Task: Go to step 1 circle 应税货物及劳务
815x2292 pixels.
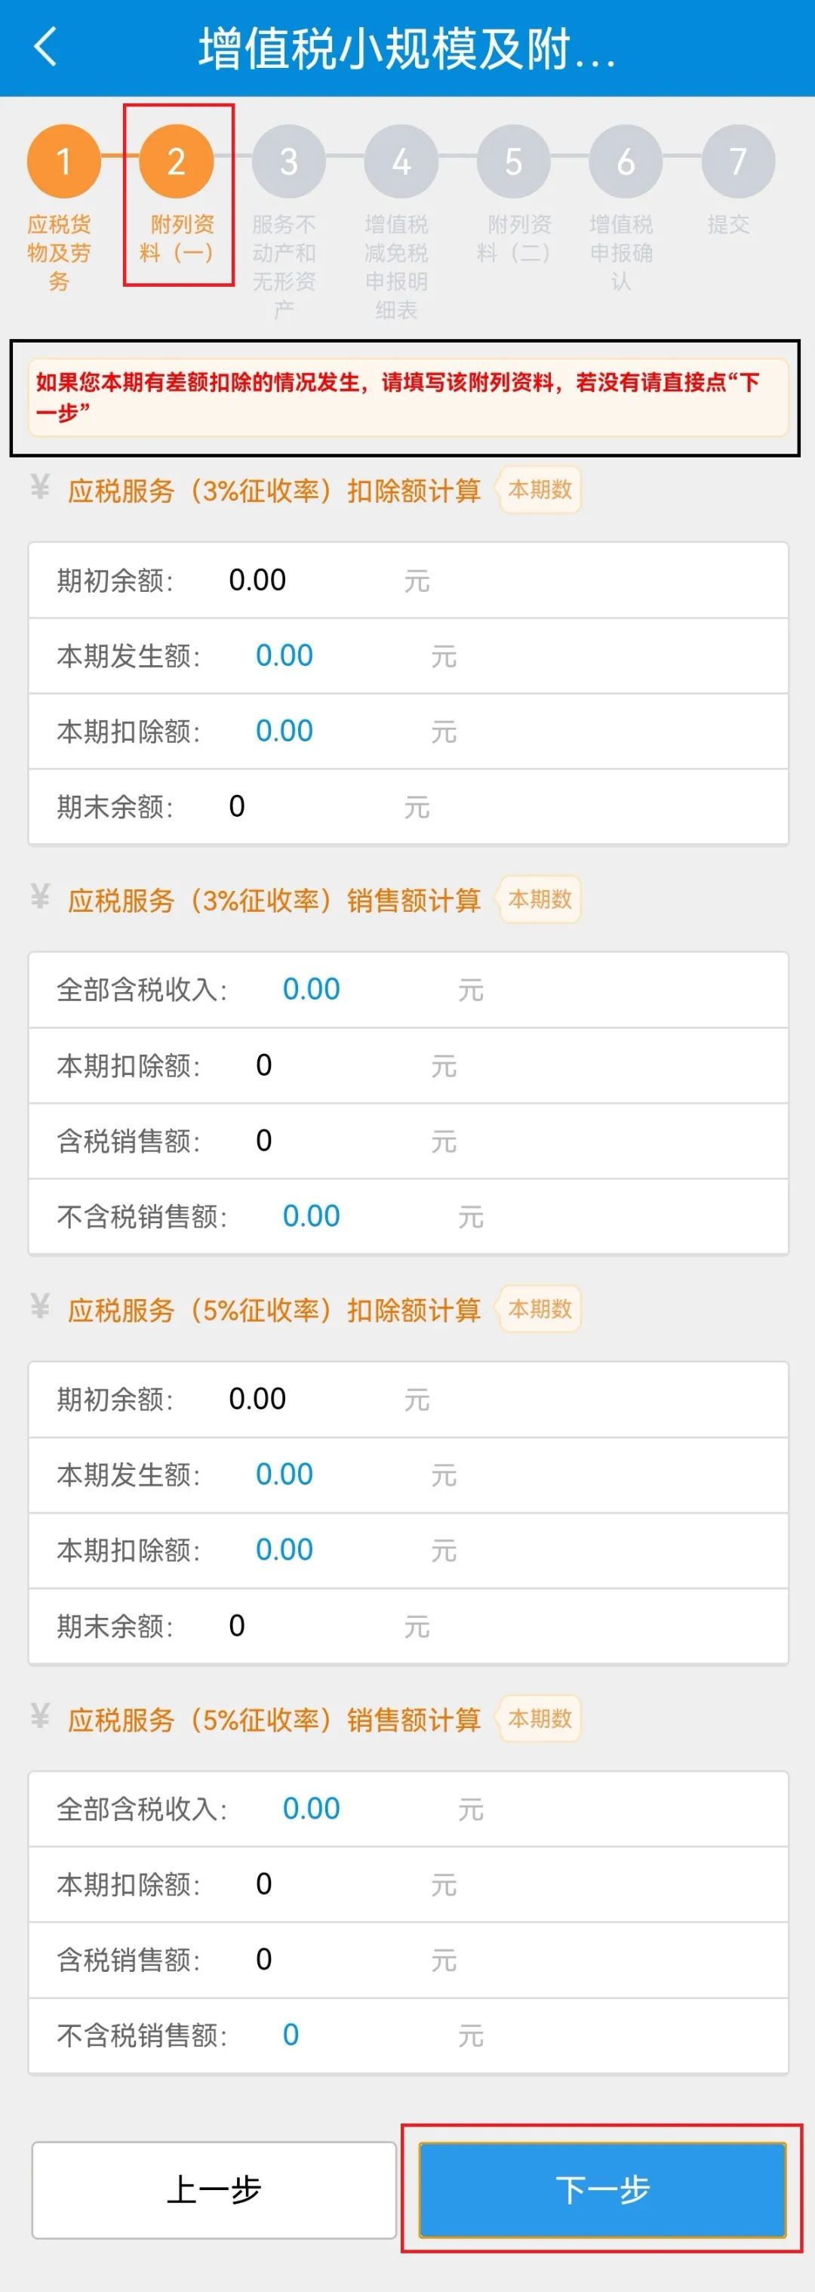Action: [64, 161]
